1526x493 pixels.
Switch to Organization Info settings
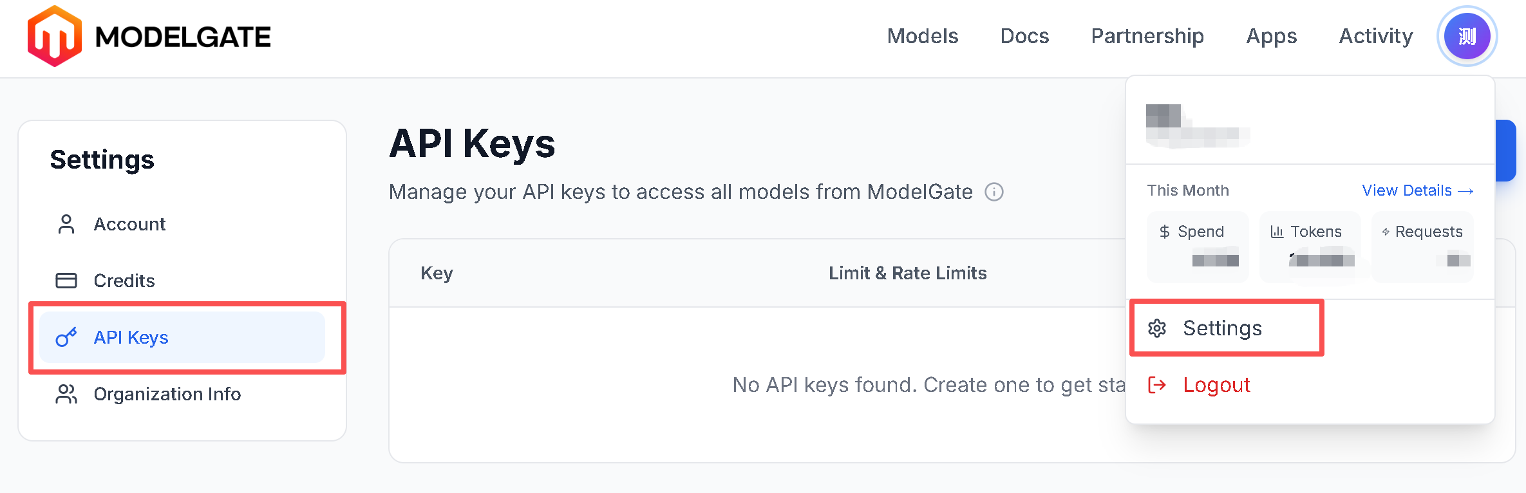(x=167, y=394)
